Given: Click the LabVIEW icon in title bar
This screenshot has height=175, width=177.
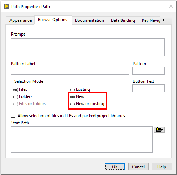Looking at the screenshot, I should tap(7, 6).
